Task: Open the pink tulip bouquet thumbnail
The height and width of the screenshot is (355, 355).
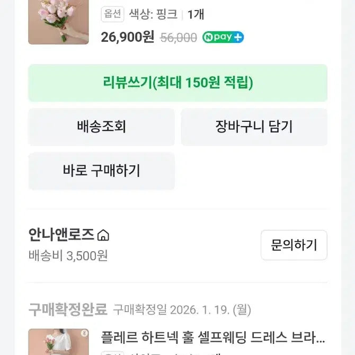Action: 58,21
